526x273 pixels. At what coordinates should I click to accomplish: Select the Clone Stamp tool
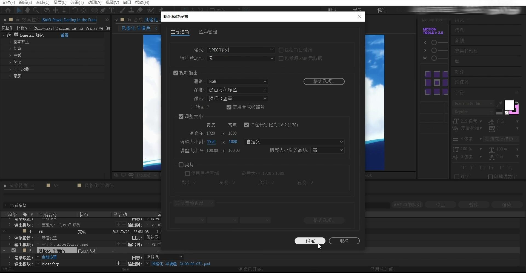(x=131, y=10)
